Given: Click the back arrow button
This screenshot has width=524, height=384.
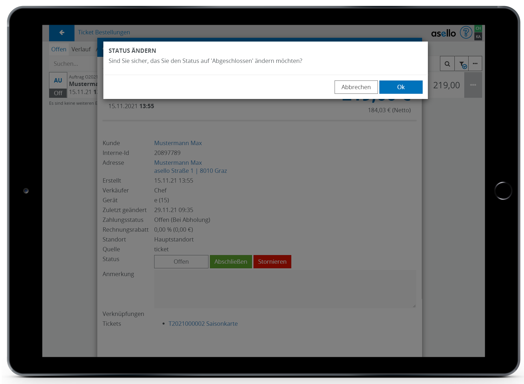Looking at the screenshot, I should click(61, 33).
